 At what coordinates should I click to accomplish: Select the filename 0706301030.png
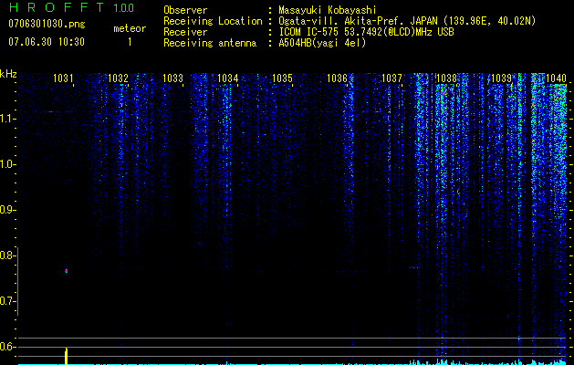(47, 24)
